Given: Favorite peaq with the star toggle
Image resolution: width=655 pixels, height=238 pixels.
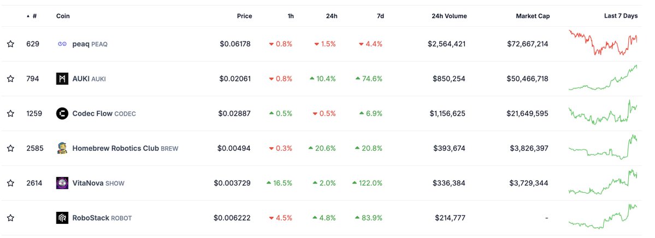Looking at the screenshot, I should [10, 44].
